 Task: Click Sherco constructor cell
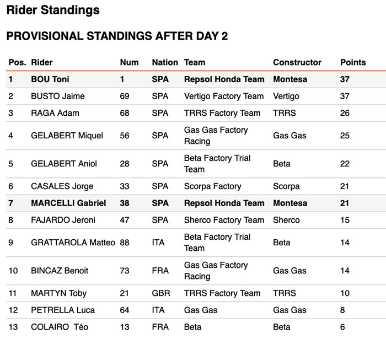pos(286,220)
